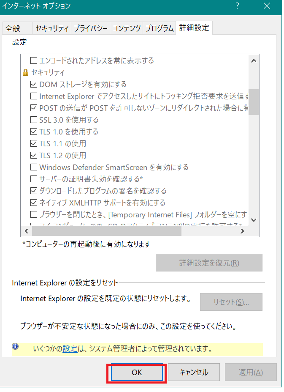Open the コンテンツ tab
Viewport: 284px width, 392px height.
tap(127, 28)
